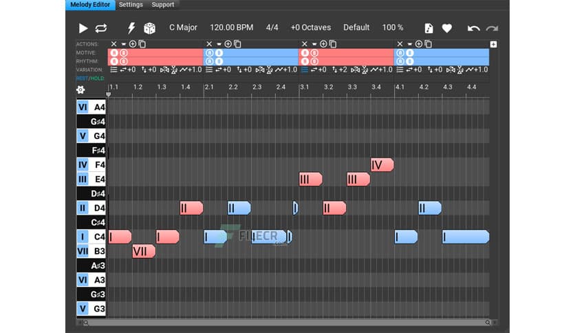Image resolution: width=575 pixels, height=333 pixels.
Task: Click the dice randomize icon
Action: tap(149, 28)
